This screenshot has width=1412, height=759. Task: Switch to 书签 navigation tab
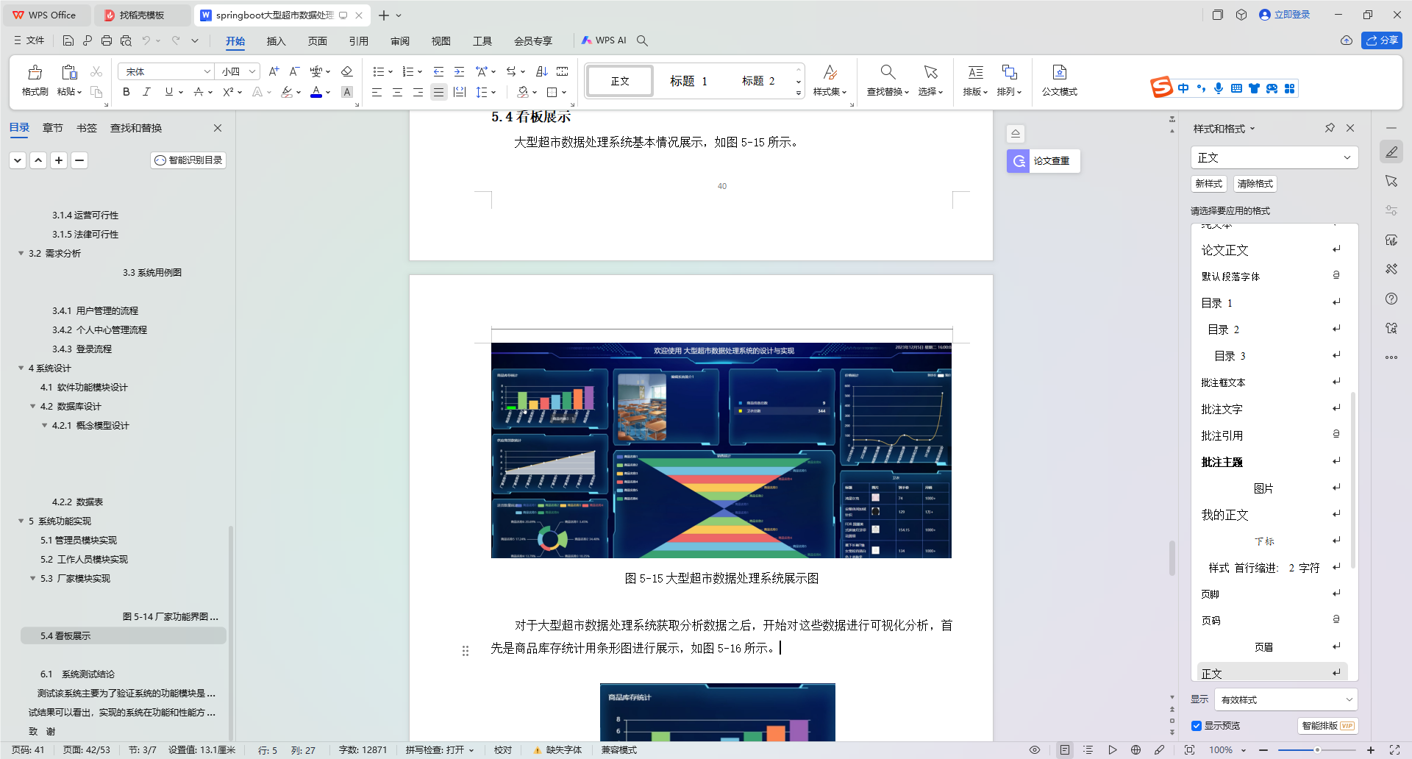[x=87, y=128]
